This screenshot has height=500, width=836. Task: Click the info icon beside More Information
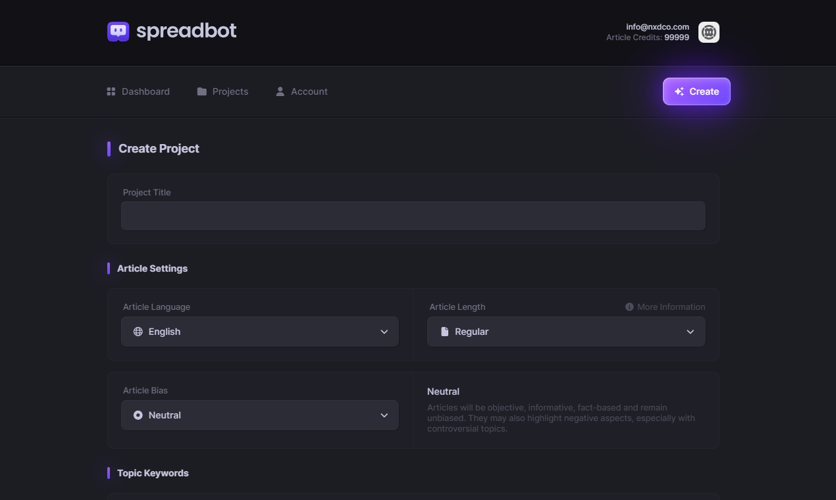click(629, 307)
